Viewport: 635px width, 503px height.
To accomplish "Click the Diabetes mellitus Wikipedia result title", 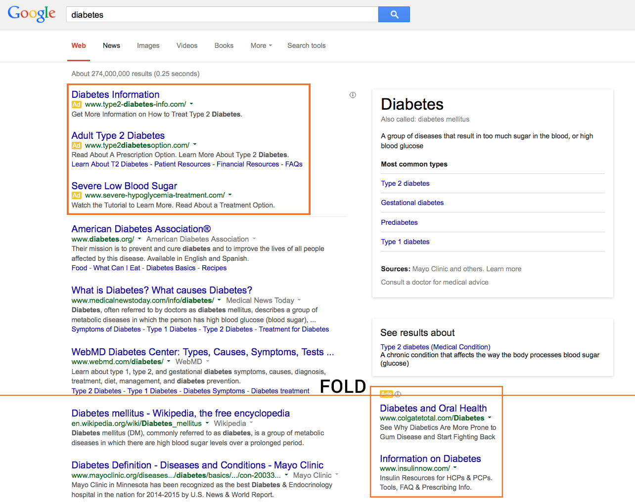I will (181, 414).
